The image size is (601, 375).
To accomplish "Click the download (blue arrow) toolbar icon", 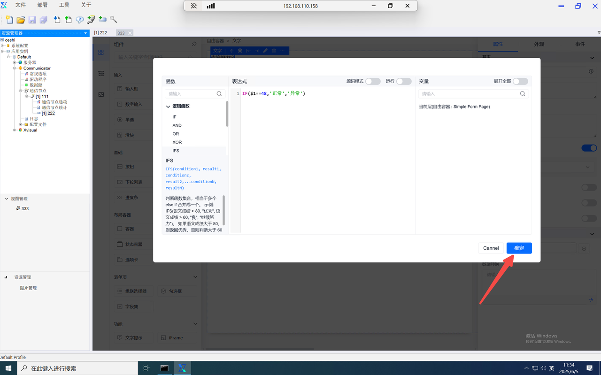I will [57, 20].
